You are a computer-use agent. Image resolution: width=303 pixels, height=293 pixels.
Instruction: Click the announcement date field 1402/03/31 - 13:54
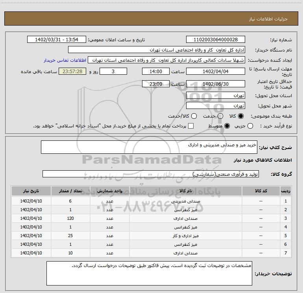pos(57,40)
